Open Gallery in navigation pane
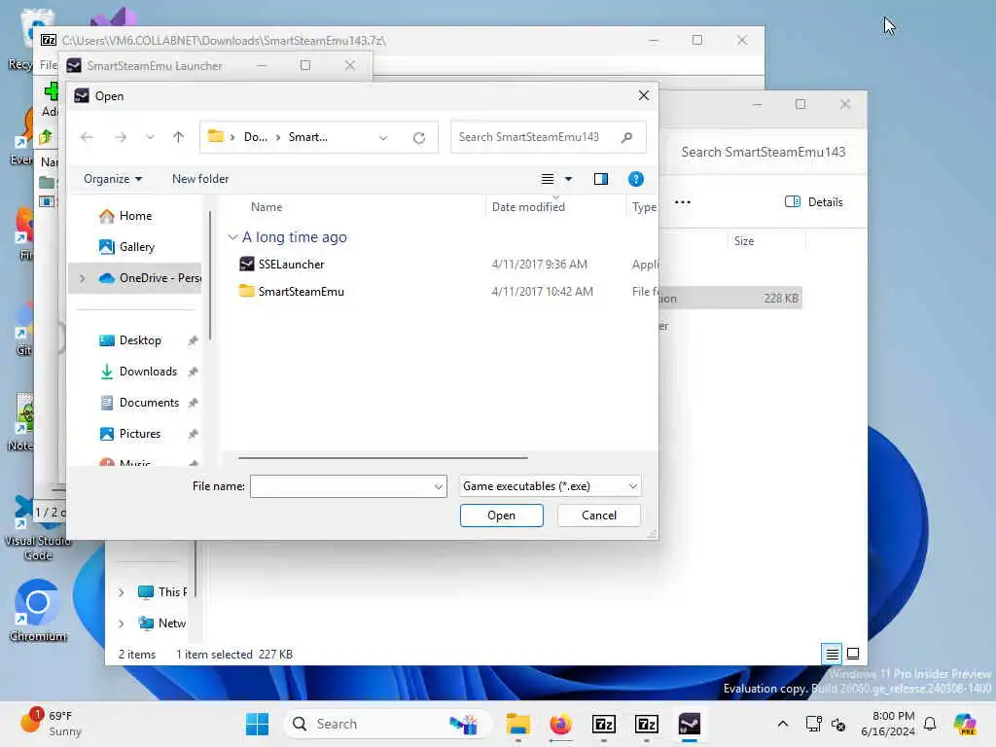Image resolution: width=996 pixels, height=747 pixels. click(x=136, y=247)
